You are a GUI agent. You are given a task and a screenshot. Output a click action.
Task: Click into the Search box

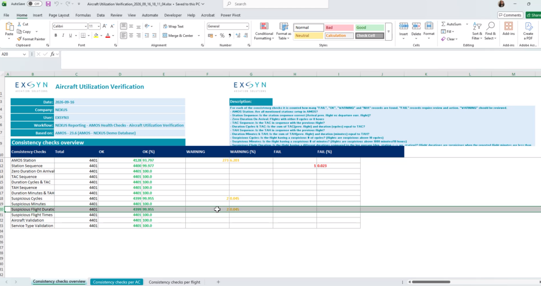(276, 4)
